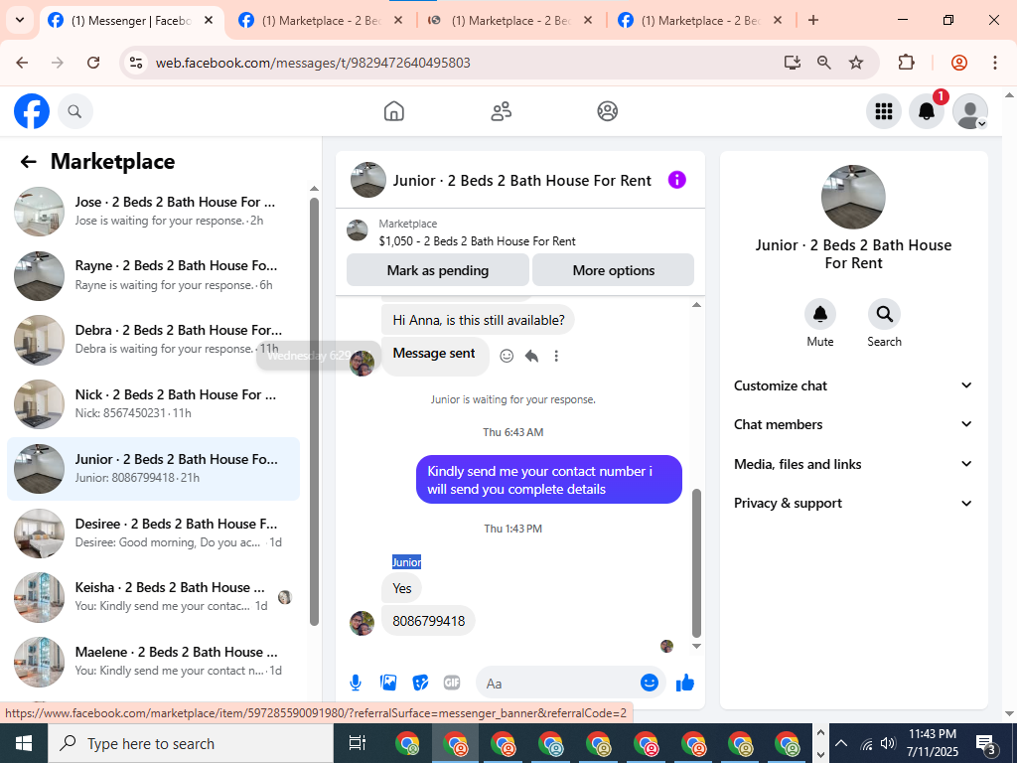Open the Facebook menu grid icon
The image size is (1017, 763).
pos(883,111)
